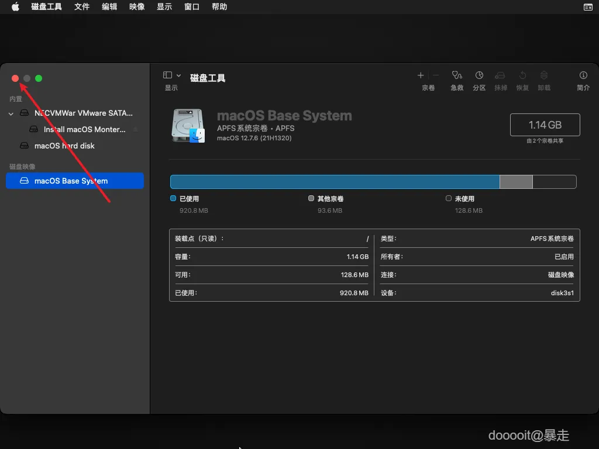Open the 编辑 menu
The image size is (599, 449).
109,6
